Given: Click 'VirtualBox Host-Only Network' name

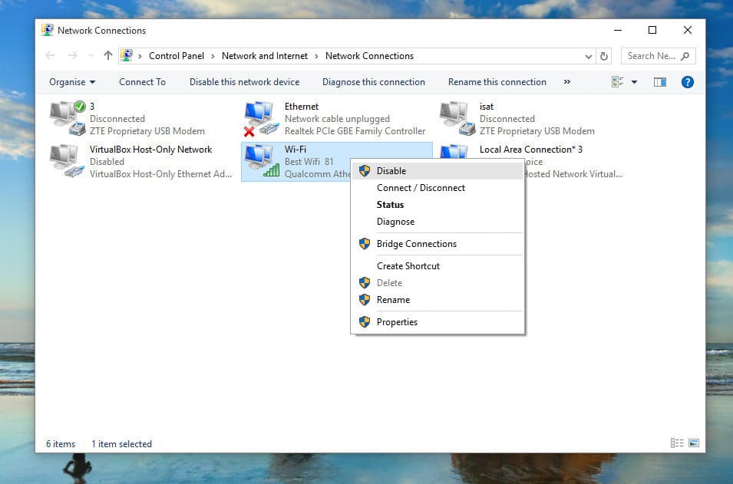Looking at the screenshot, I should (150, 150).
